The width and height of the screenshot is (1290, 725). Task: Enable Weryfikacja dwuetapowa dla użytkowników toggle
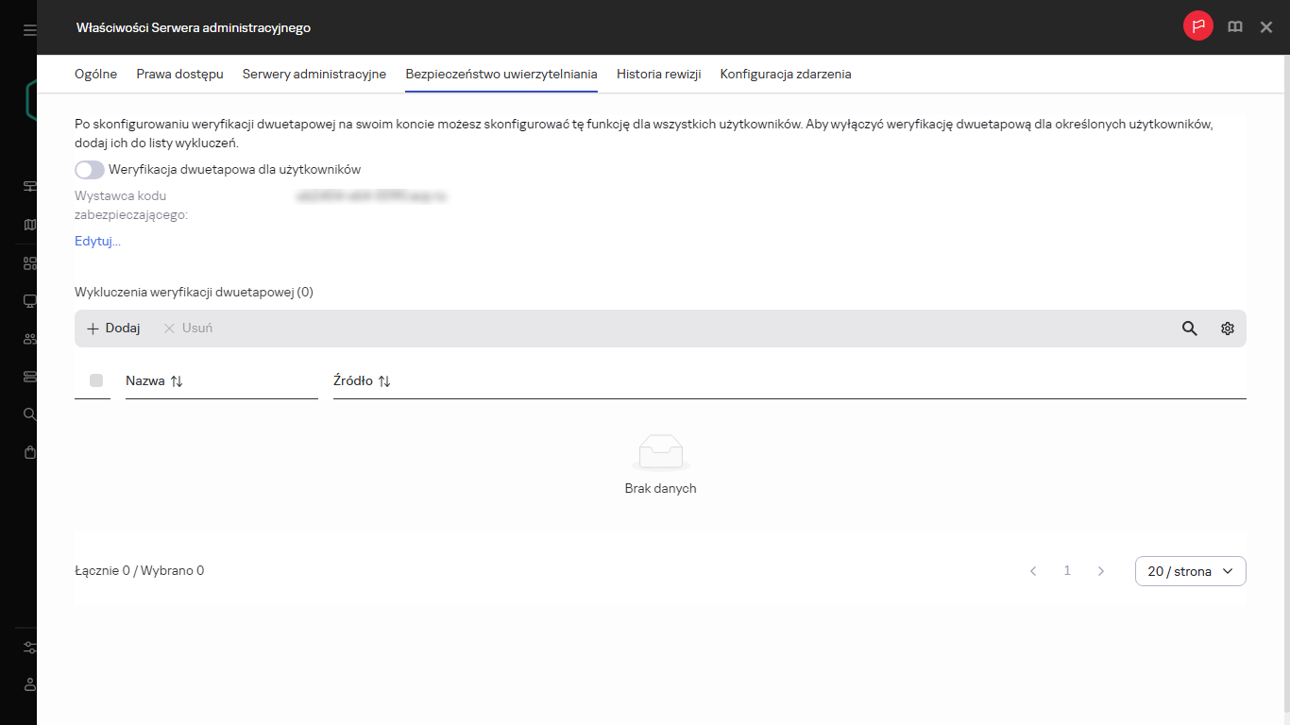pos(90,170)
